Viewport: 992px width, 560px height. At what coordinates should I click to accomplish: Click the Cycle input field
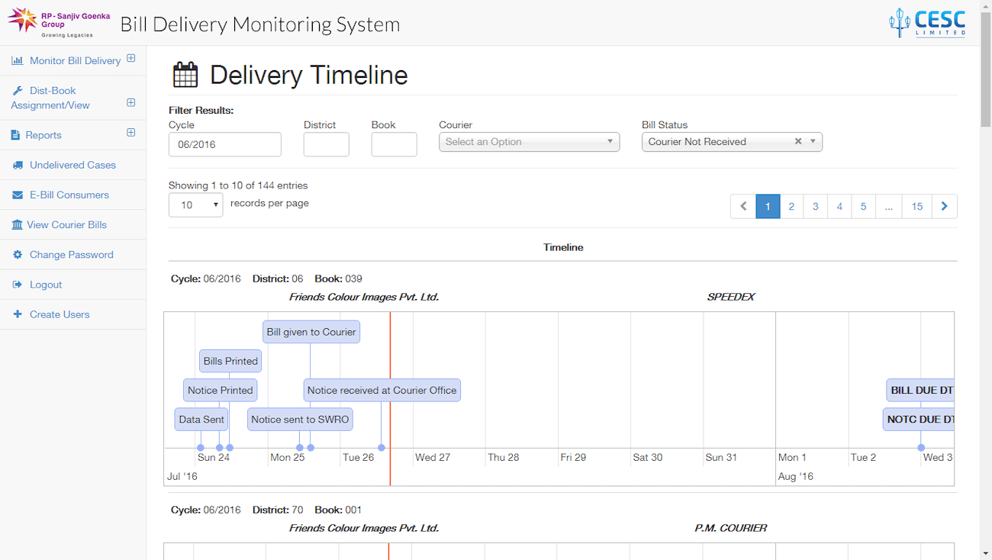[224, 144]
